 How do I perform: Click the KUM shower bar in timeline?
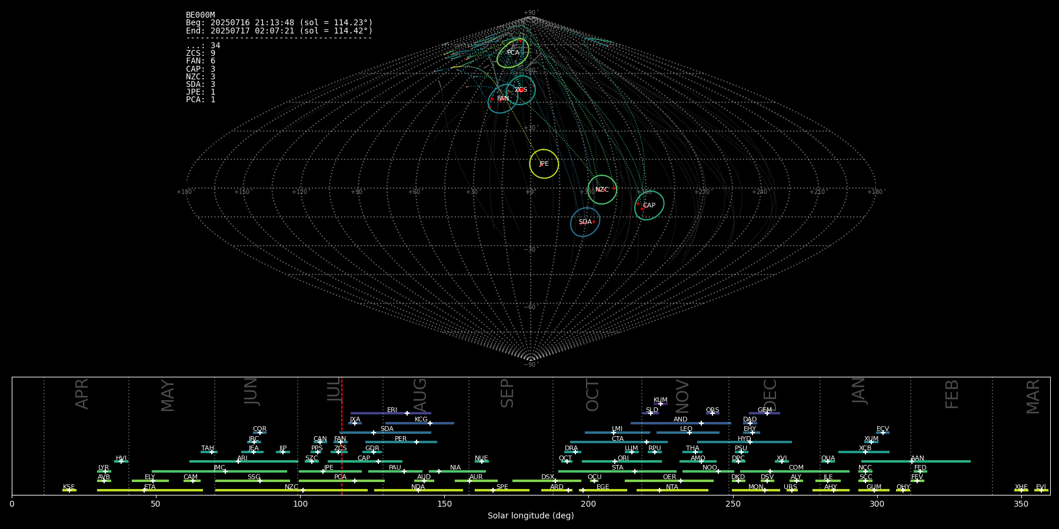click(661, 404)
